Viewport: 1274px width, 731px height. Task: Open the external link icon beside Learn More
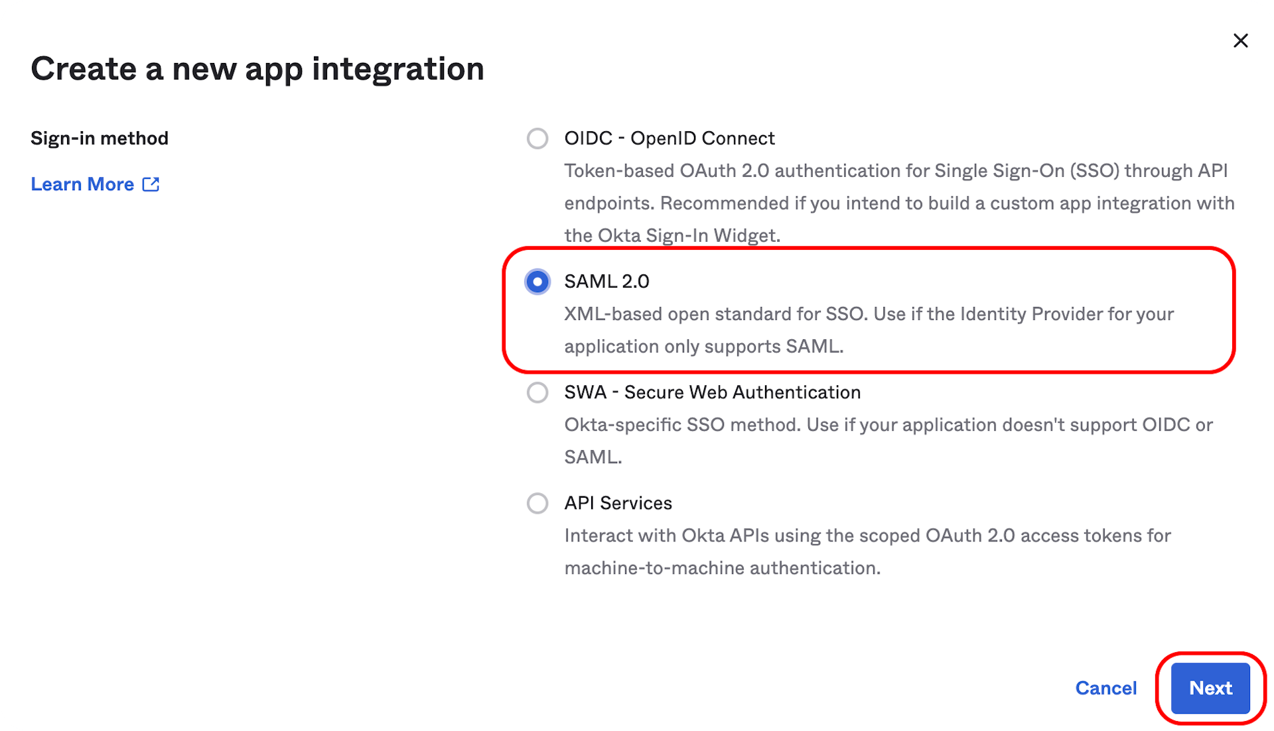tap(151, 184)
